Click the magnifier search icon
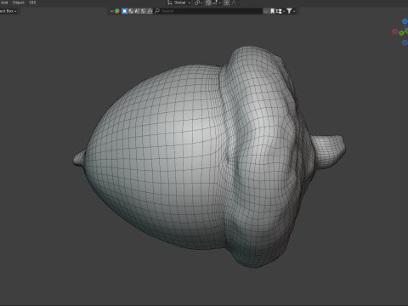The width and height of the screenshot is (408, 306). point(157,11)
